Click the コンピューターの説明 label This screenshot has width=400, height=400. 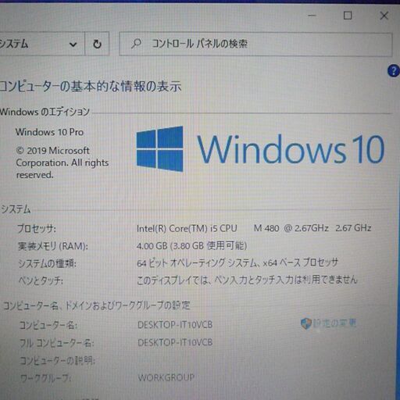(58, 361)
